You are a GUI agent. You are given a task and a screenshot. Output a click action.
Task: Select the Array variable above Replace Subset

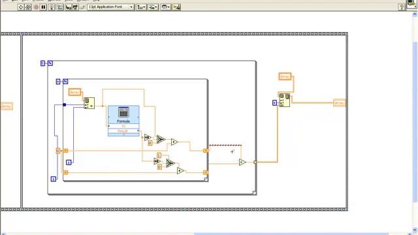coord(285,76)
